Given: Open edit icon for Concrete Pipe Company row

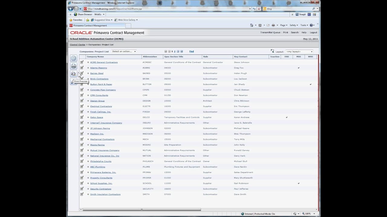Looking at the screenshot, I should coord(82,90).
